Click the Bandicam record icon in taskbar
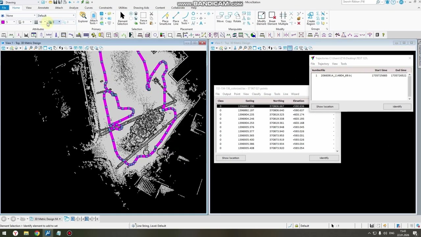 pyautogui.click(x=69, y=233)
